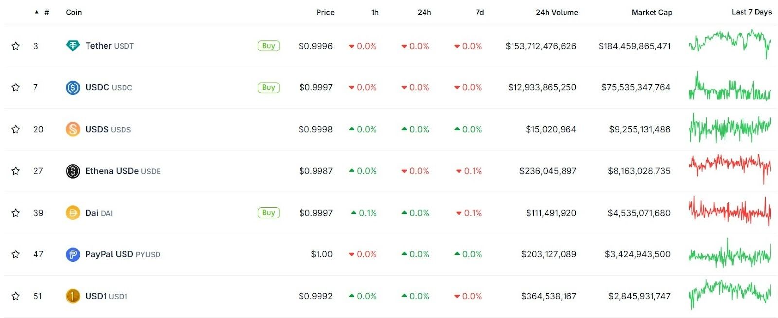Star PayPal USD in the watchlist
The height and width of the screenshot is (318, 778).
click(16, 254)
